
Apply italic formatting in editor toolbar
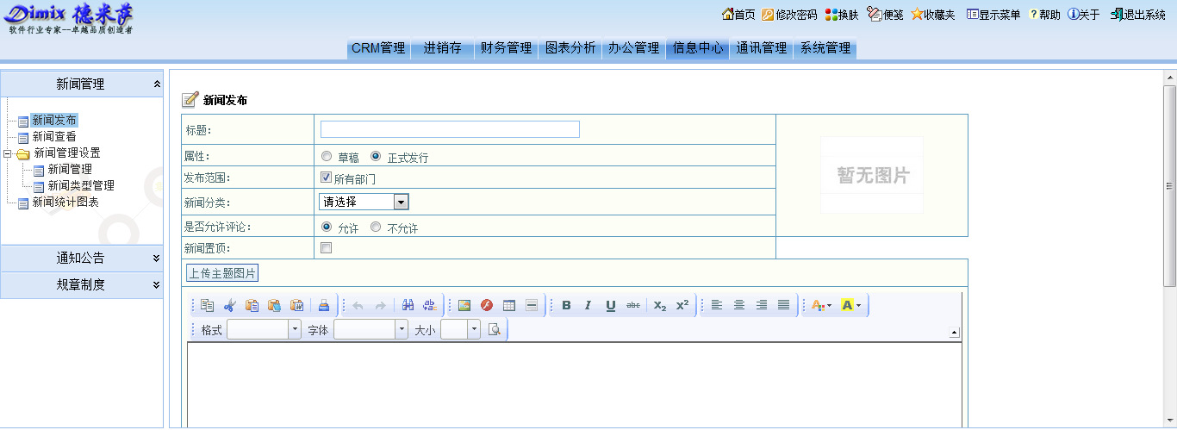click(588, 305)
